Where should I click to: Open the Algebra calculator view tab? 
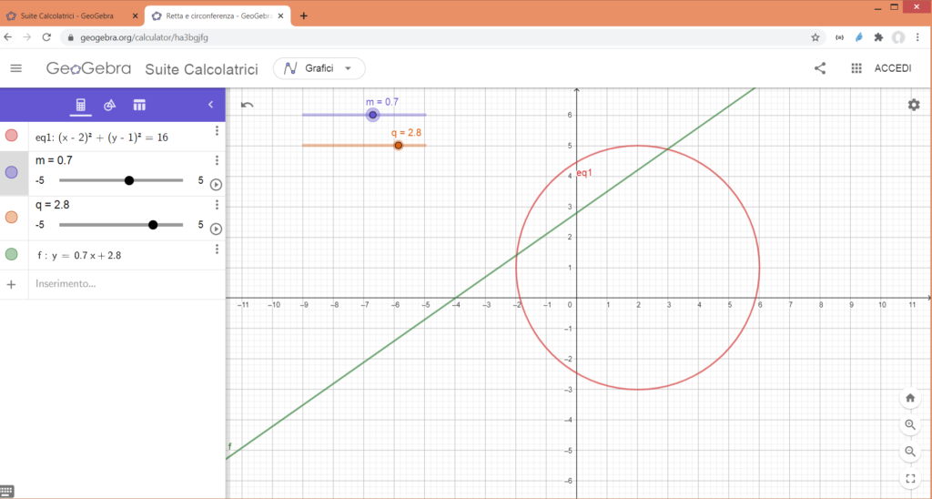tap(80, 105)
